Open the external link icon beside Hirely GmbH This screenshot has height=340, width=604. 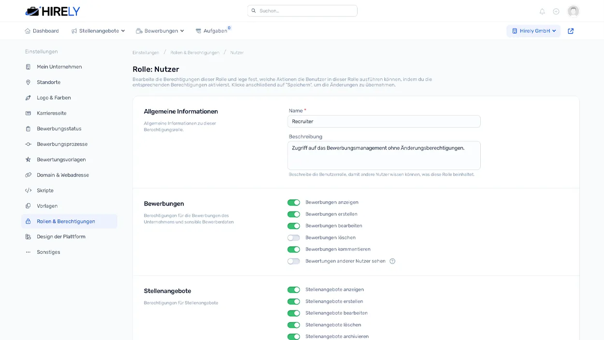(571, 30)
